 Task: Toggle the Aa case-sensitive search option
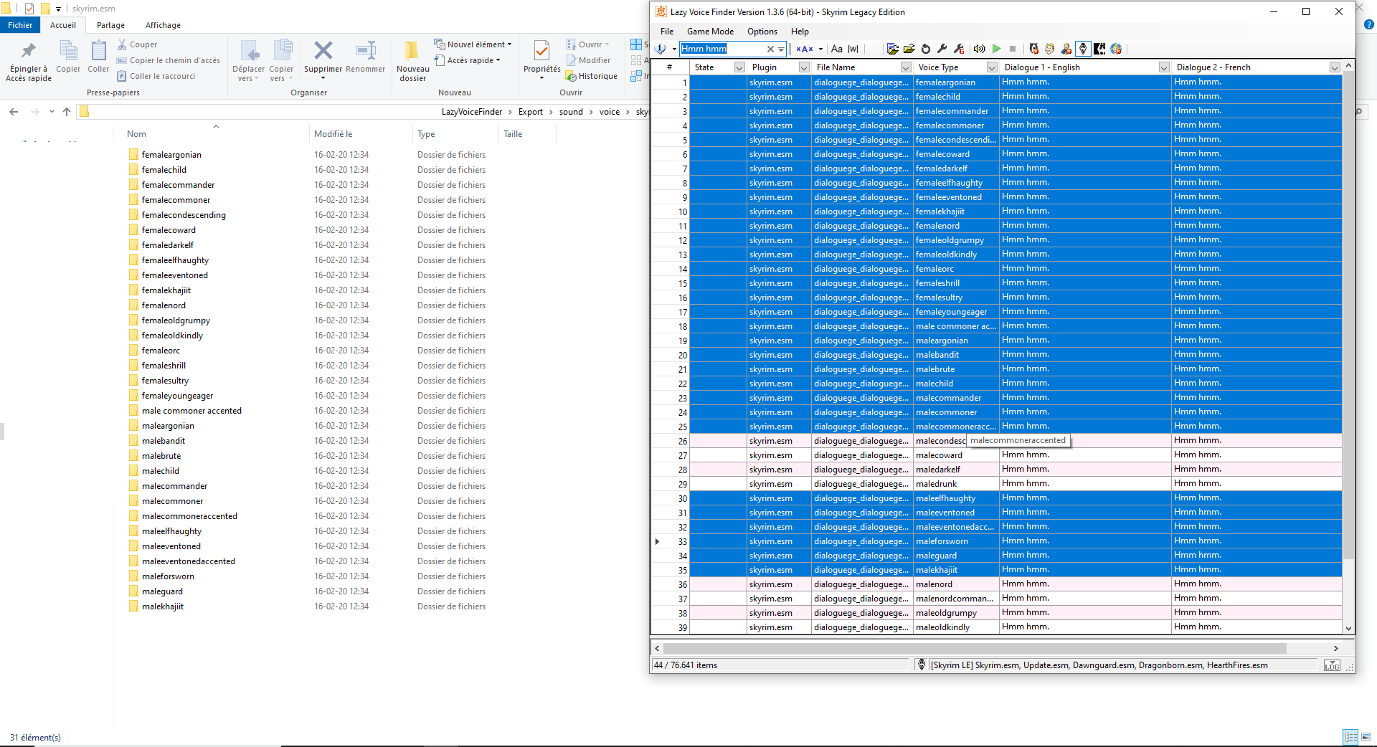836,49
